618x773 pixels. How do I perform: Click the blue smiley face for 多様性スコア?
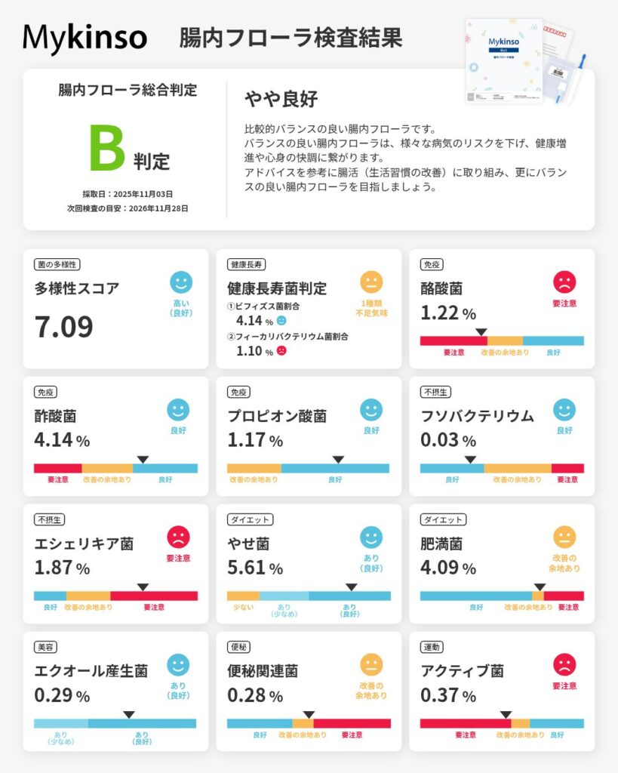pyautogui.click(x=181, y=282)
